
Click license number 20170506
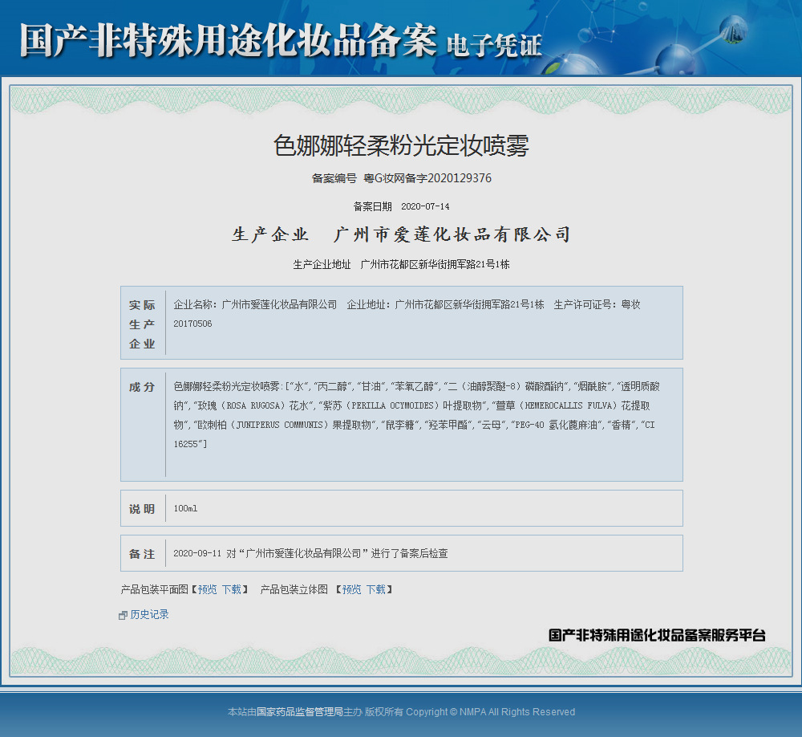pyautogui.click(x=192, y=324)
